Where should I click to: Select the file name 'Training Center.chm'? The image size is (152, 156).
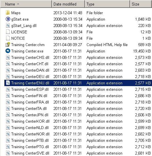pos(28,45)
